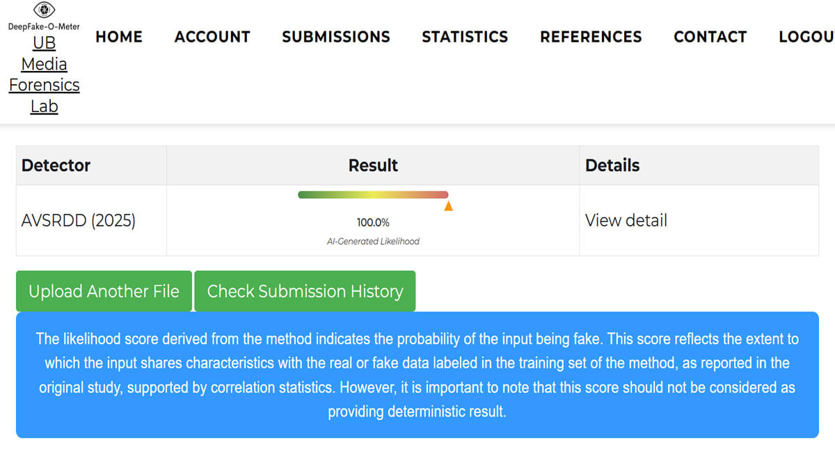Viewport: 835px width, 452px height.
Task: Click the green-to-red likelihood gradient bar
Action: point(373,195)
